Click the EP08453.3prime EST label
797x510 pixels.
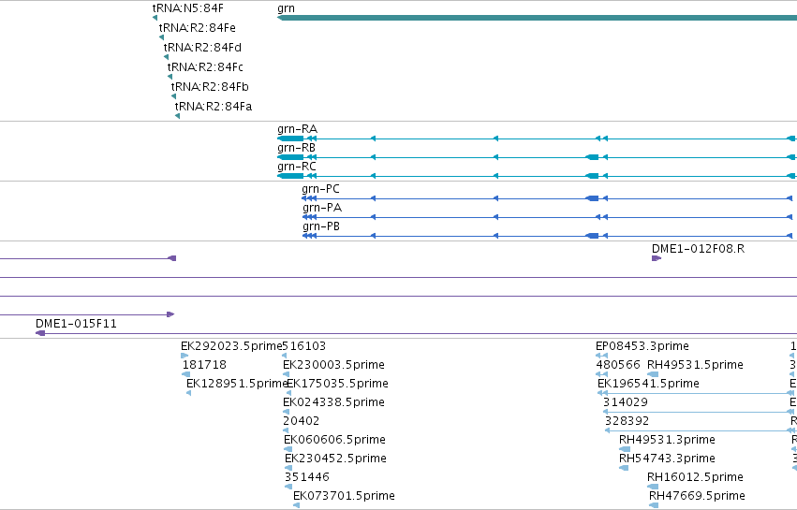pos(642,346)
